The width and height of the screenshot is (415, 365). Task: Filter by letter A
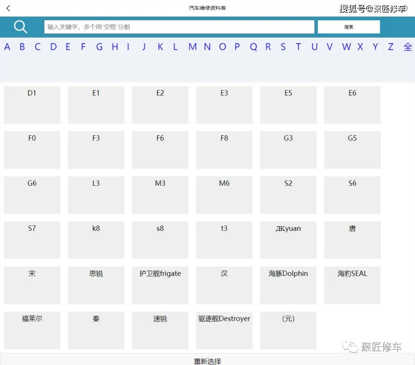pyautogui.click(x=7, y=47)
